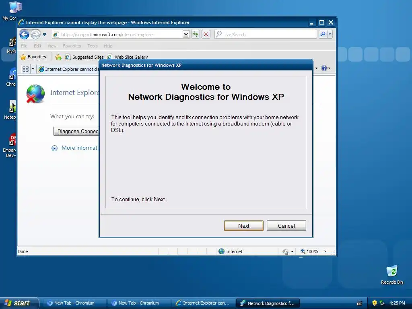Click Cancel in Network Diagnostics dialog

tap(286, 226)
